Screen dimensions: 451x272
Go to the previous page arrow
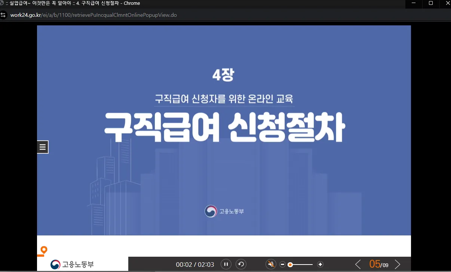coord(358,265)
